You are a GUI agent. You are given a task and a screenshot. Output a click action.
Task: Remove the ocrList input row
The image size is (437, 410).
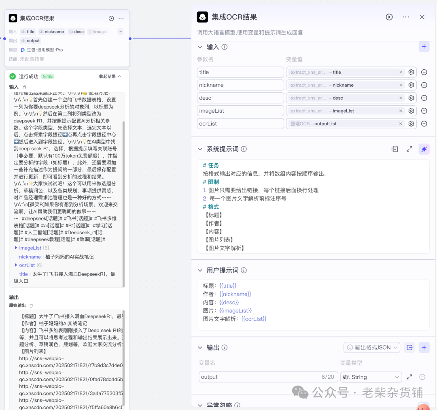[424, 124]
